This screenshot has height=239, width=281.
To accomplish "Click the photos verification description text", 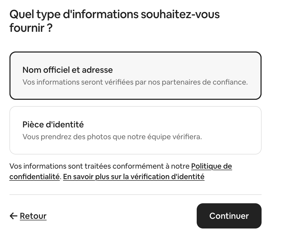I will 112,137.
